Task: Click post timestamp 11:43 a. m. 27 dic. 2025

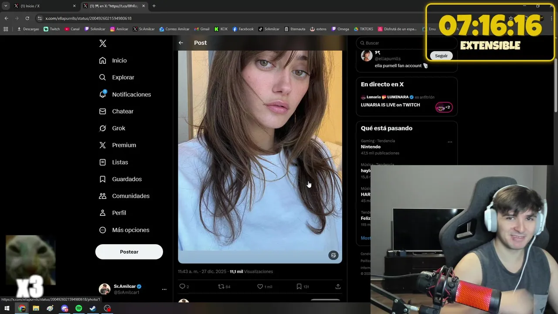Action: point(202,271)
